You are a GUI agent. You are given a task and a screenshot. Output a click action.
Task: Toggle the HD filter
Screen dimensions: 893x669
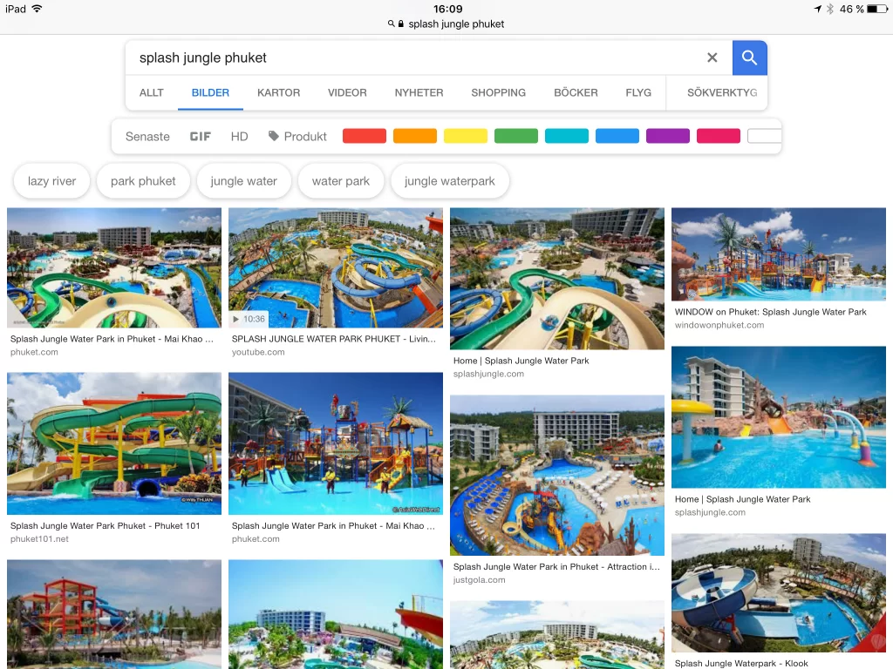pyautogui.click(x=239, y=137)
